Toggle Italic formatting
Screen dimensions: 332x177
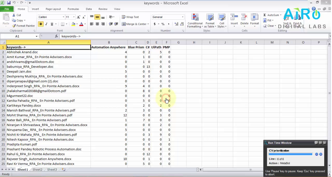pos(46,24)
